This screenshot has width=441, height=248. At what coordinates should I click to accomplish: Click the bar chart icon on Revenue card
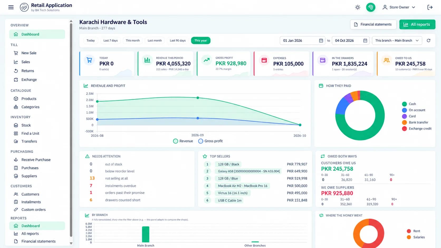(147, 60)
